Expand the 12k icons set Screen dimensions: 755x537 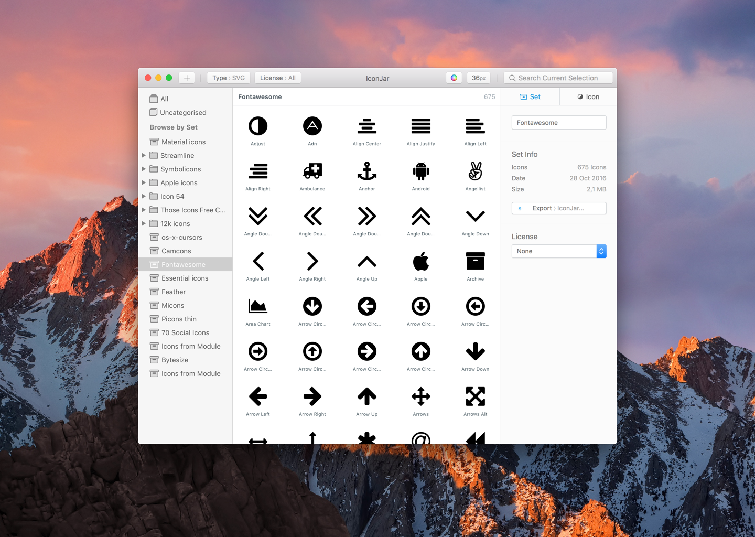tap(144, 224)
